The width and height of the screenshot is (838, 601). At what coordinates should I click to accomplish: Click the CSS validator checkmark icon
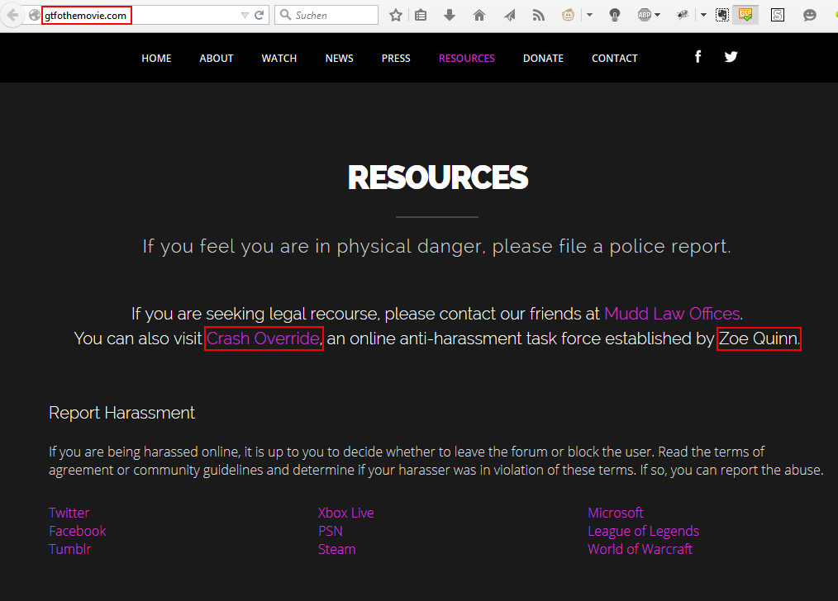745,15
